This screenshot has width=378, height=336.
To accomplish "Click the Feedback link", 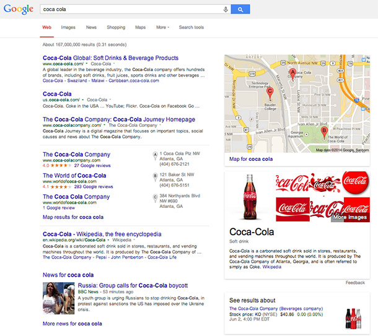I will (355, 283).
